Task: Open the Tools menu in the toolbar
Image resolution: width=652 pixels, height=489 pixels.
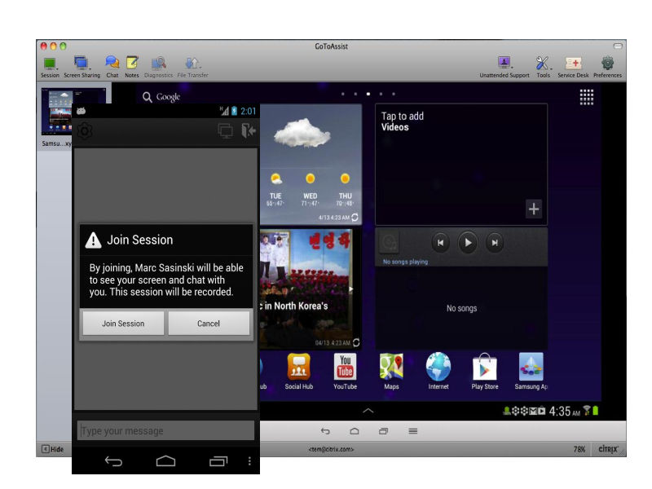Action: [x=543, y=68]
